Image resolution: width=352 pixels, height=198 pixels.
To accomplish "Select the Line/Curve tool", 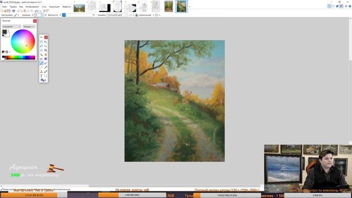I will pos(46,76).
